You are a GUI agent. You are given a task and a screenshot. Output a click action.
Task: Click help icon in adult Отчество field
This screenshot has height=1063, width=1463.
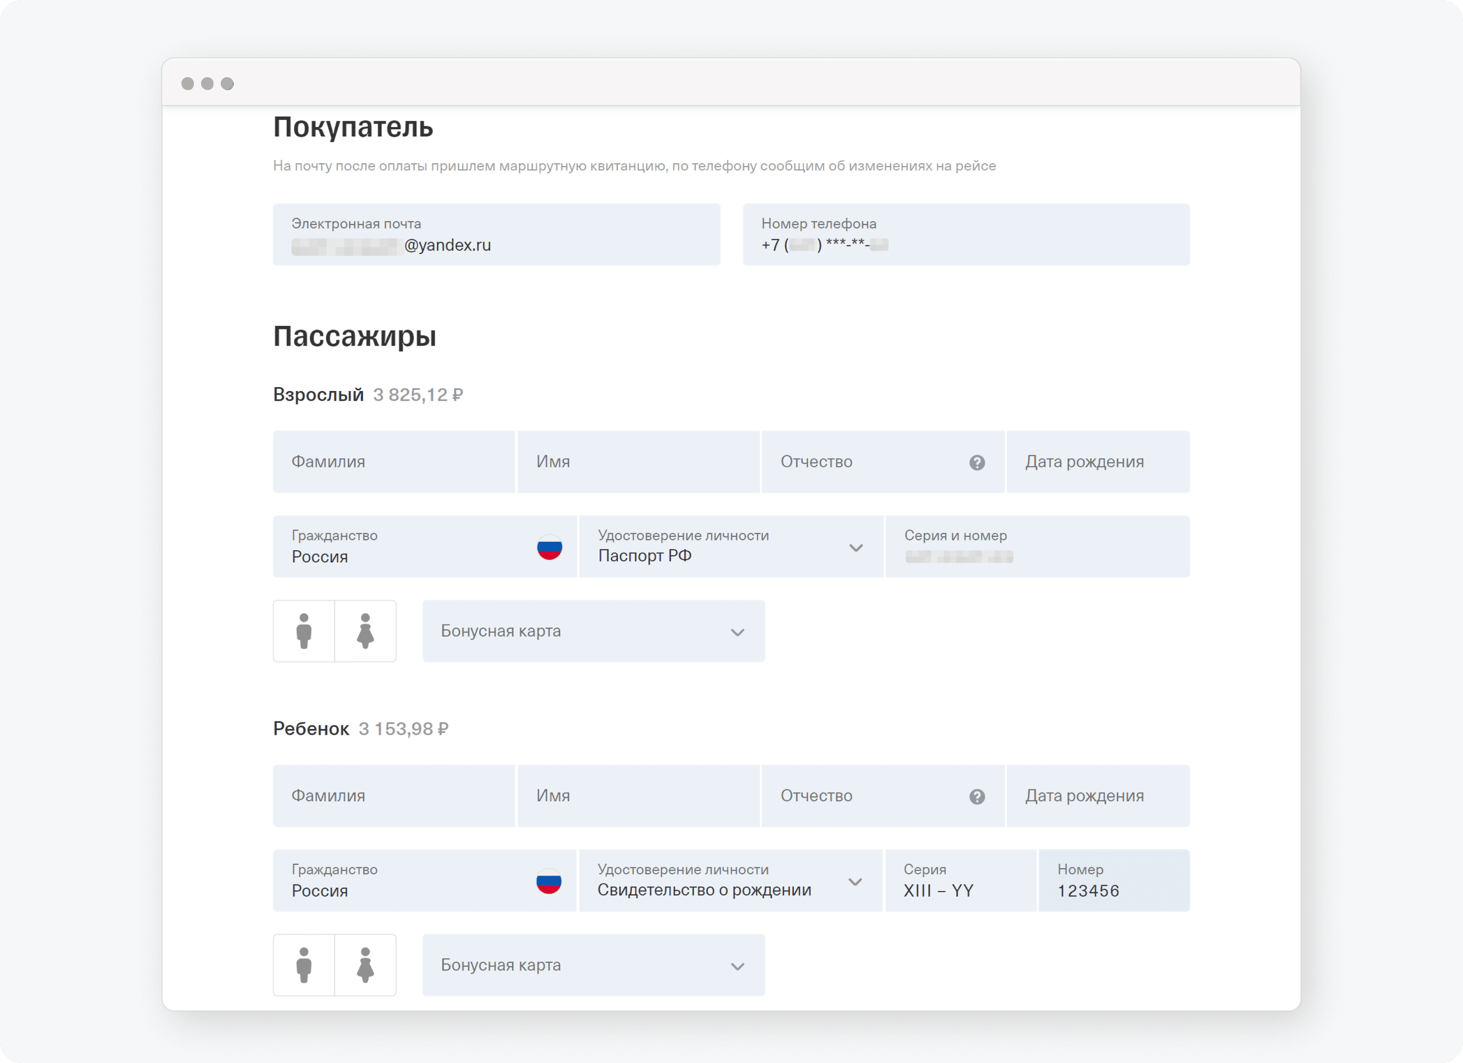(x=977, y=462)
